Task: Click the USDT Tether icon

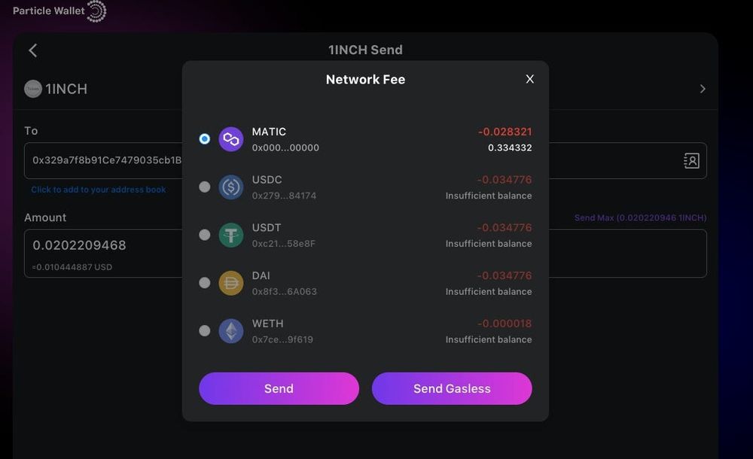Action: pos(230,235)
